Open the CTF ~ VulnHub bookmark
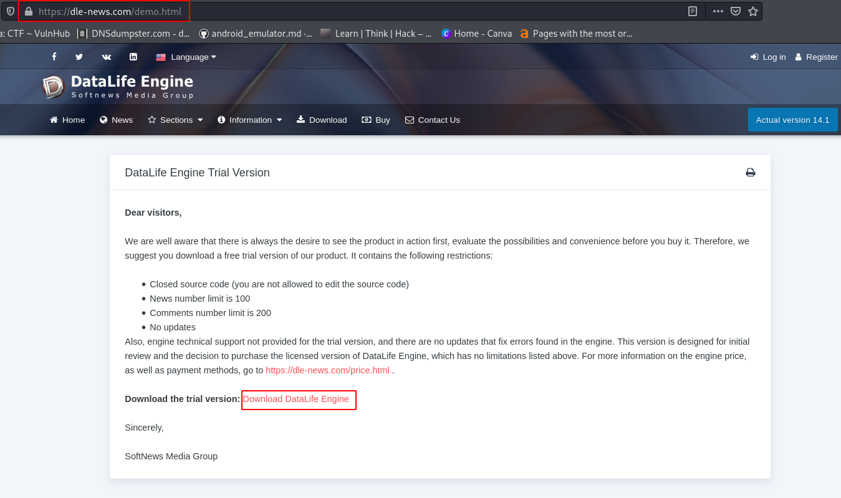 35,34
